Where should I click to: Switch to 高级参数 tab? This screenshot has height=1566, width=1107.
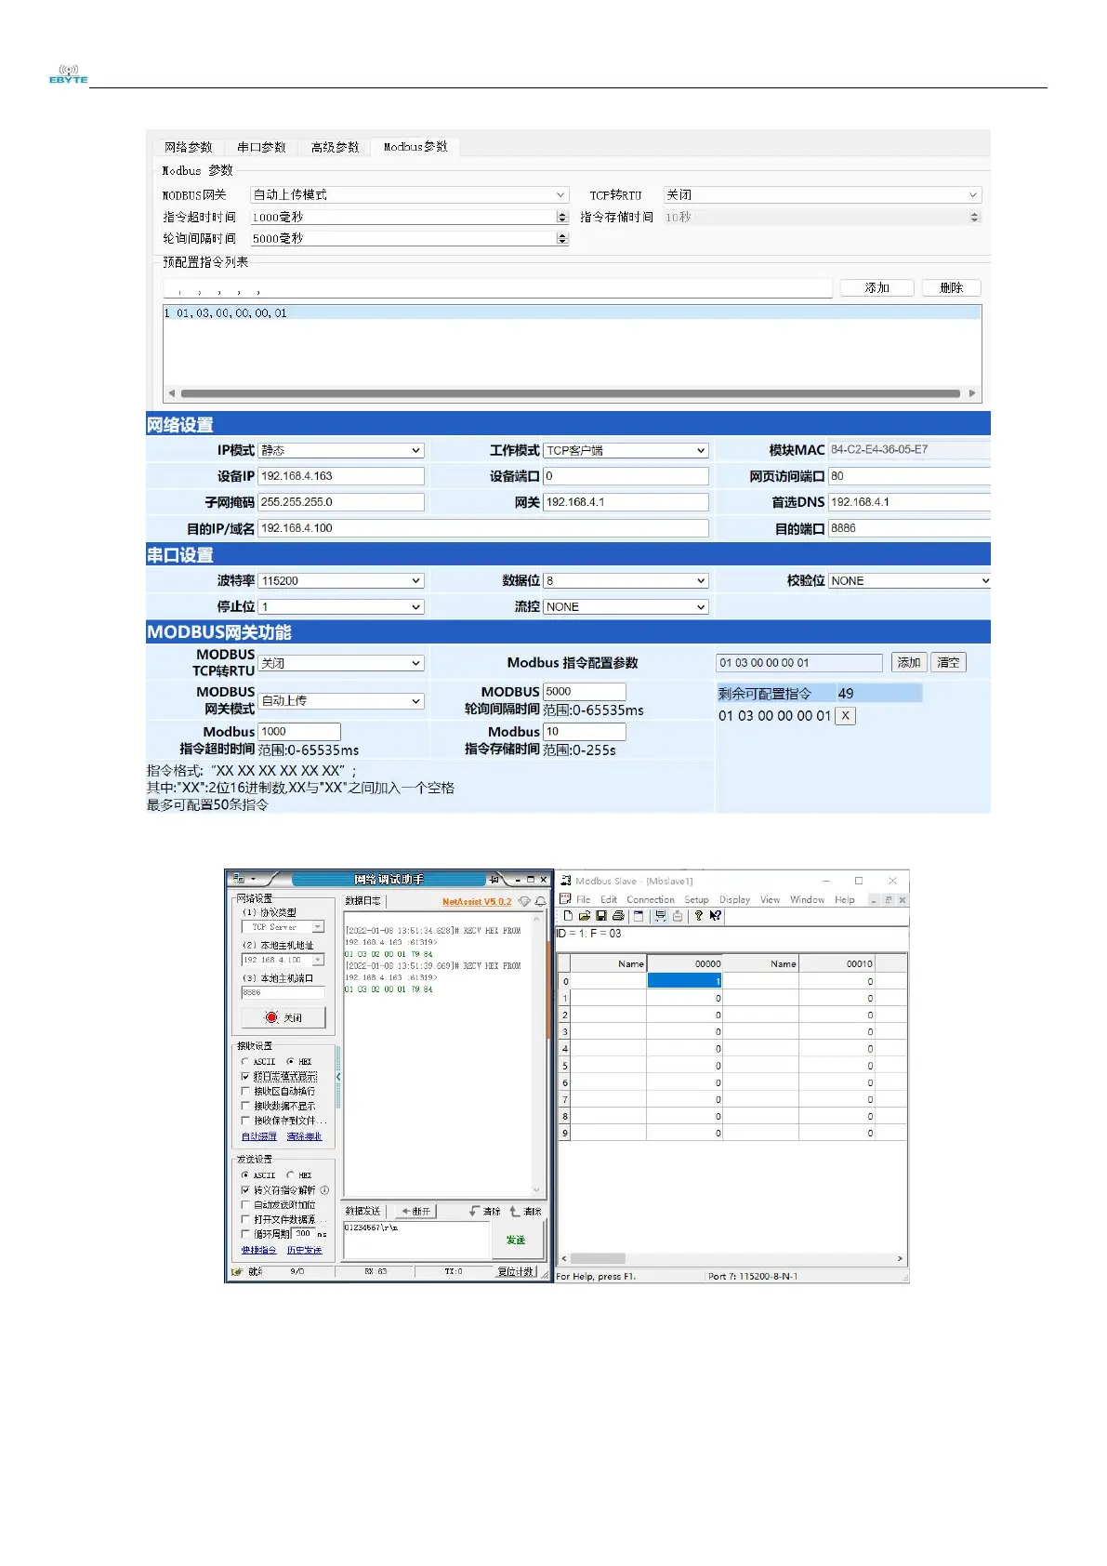335,147
